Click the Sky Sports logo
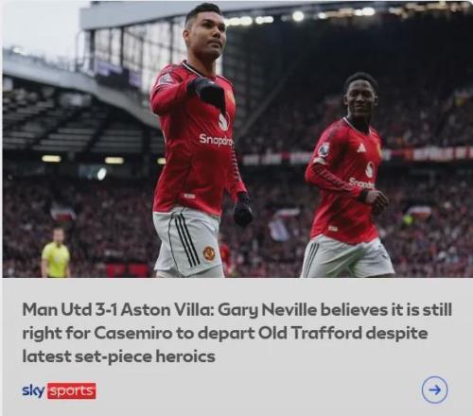Image resolution: width=473 pixels, height=416 pixels. pyautogui.click(x=59, y=390)
